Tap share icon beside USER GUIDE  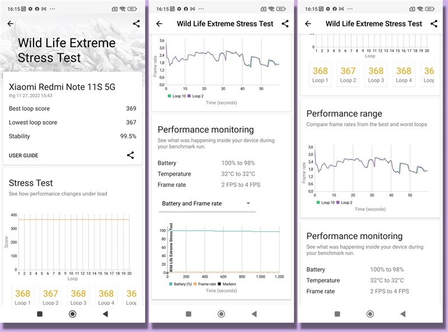tap(130, 155)
